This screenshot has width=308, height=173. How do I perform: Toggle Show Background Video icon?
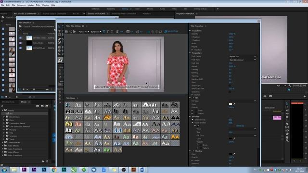tap(166, 32)
